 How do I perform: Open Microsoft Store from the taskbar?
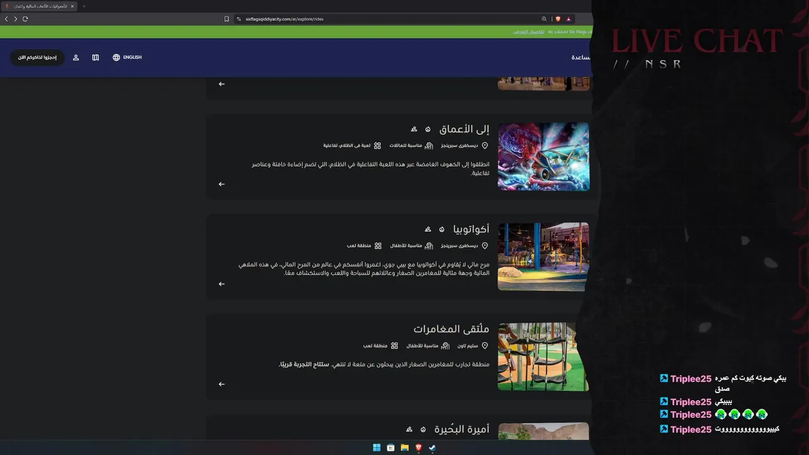pos(391,447)
